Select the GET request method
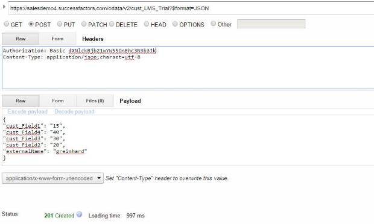The height and width of the screenshot is (224, 374). (x=7, y=24)
